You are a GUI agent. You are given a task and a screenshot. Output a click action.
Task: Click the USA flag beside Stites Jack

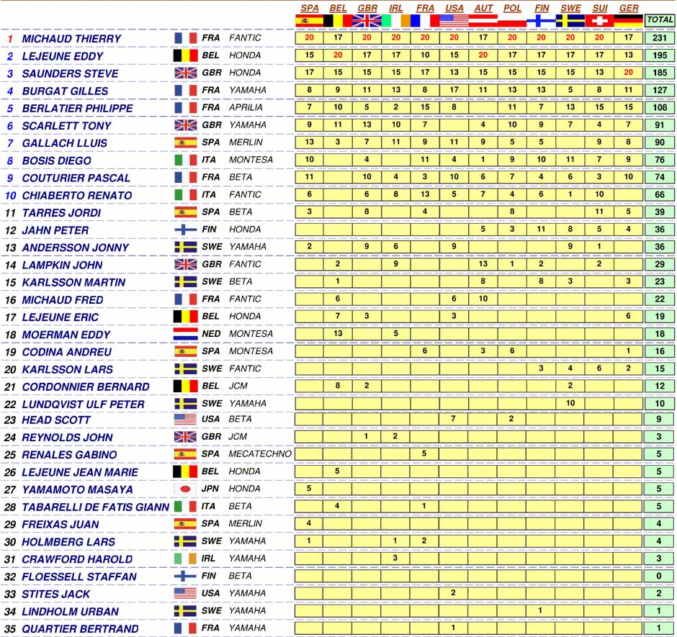(x=185, y=593)
